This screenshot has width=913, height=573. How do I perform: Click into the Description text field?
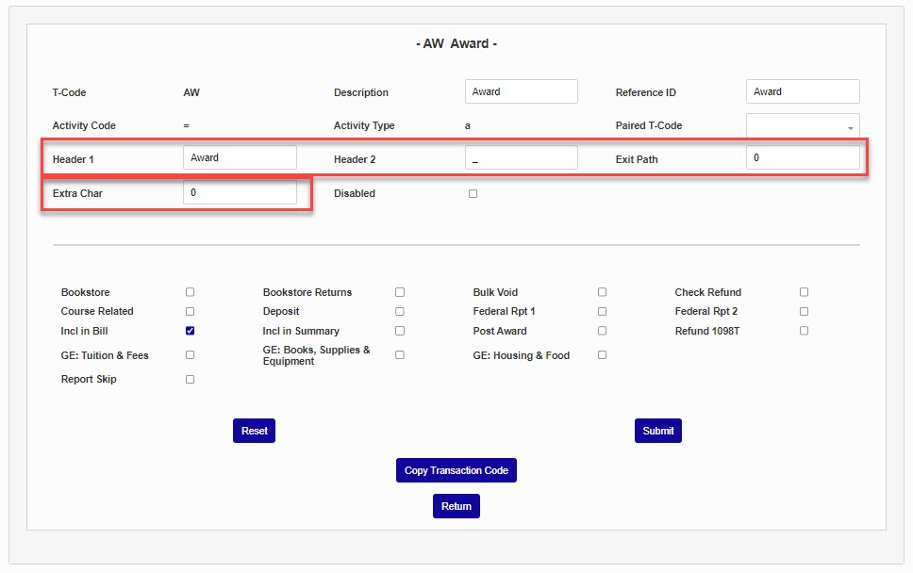(521, 92)
